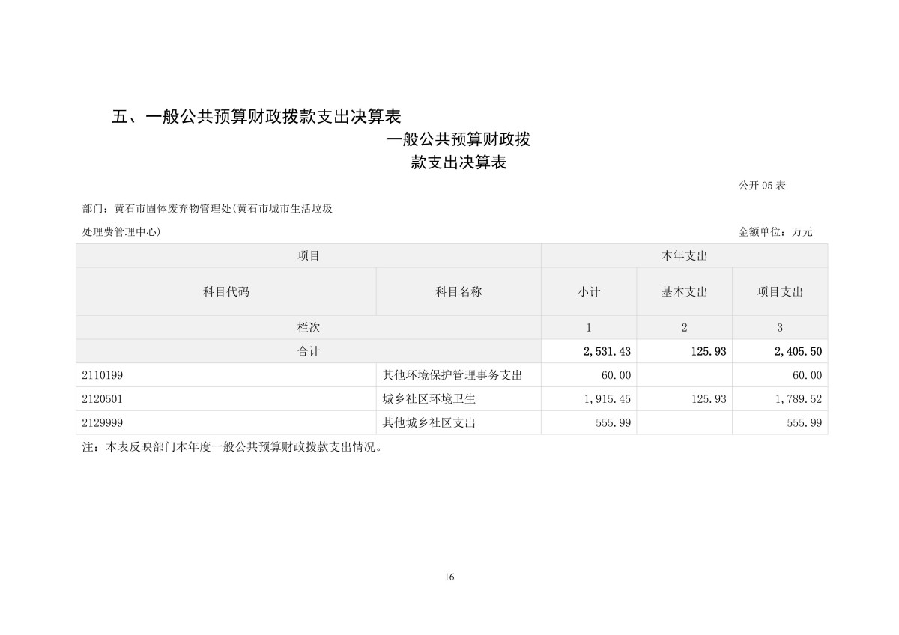899x635 pixels.
Task: Click the 公开05表 label
Action: coord(762,186)
